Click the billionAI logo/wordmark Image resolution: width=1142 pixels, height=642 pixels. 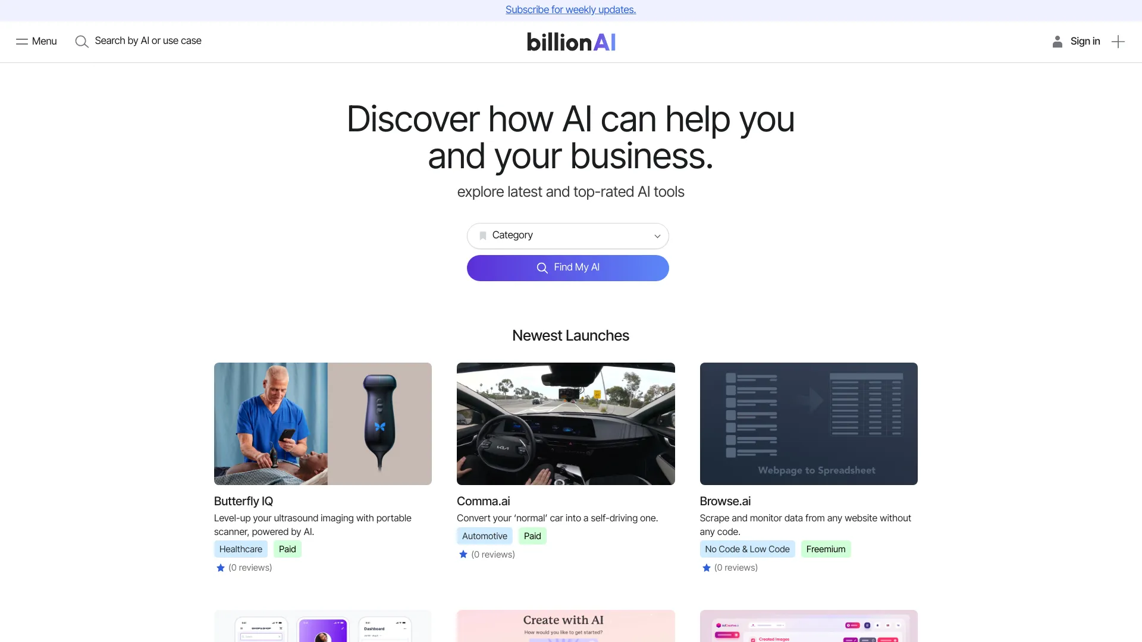coord(571,42)
